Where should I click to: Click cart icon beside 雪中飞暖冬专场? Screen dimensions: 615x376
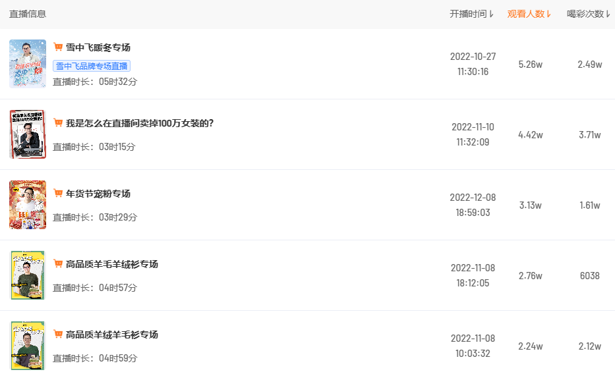58,47
